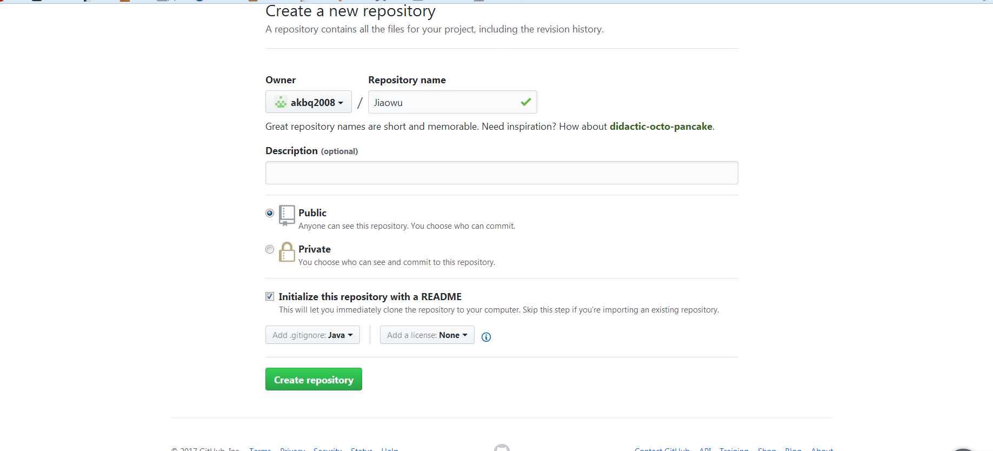Screen dimensions: 993x451
Task: Open the Security footer link
Action: point(328,449)
